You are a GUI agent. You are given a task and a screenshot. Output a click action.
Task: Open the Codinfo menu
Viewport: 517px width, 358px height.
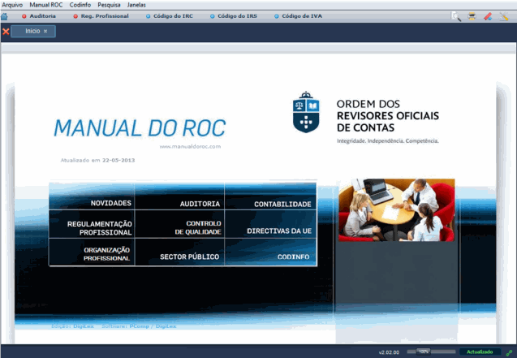coord(80,5)
